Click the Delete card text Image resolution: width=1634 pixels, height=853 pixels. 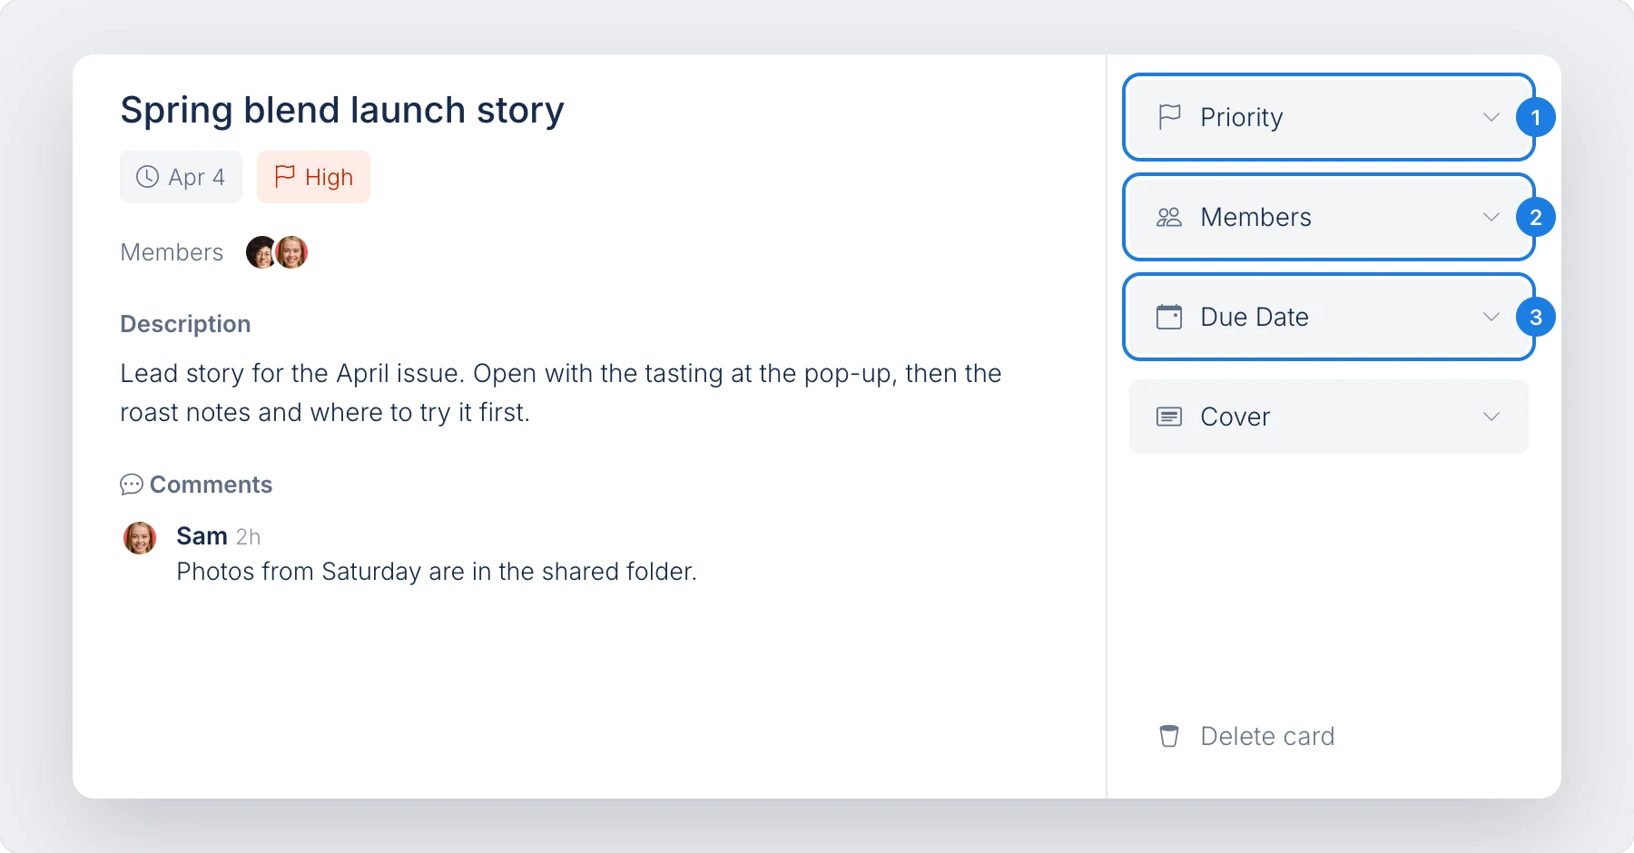[1267, 736]
